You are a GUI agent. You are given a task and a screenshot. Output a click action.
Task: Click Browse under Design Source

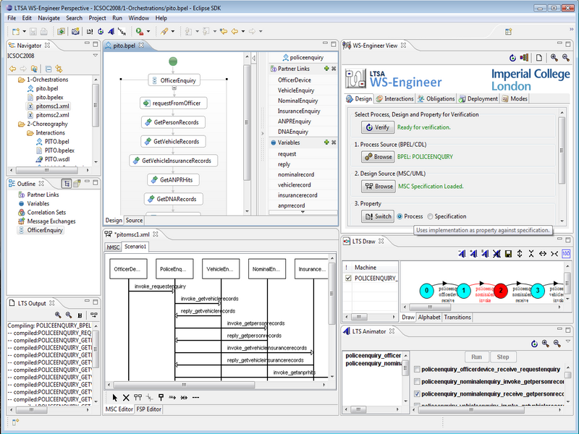point(379,187)
